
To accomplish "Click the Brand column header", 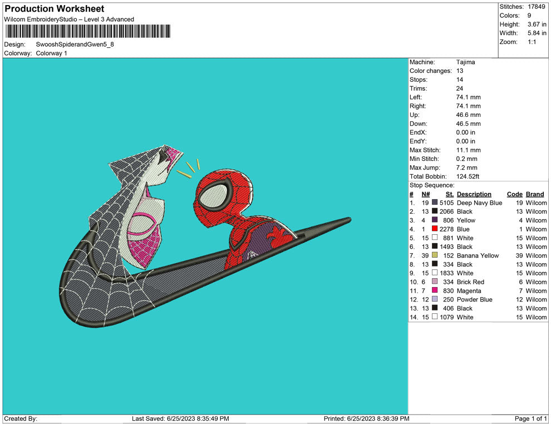I will [535, 194].
